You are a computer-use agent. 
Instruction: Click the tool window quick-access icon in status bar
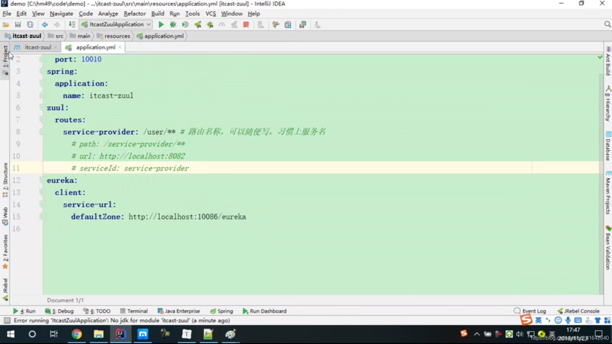pos(7,320)
